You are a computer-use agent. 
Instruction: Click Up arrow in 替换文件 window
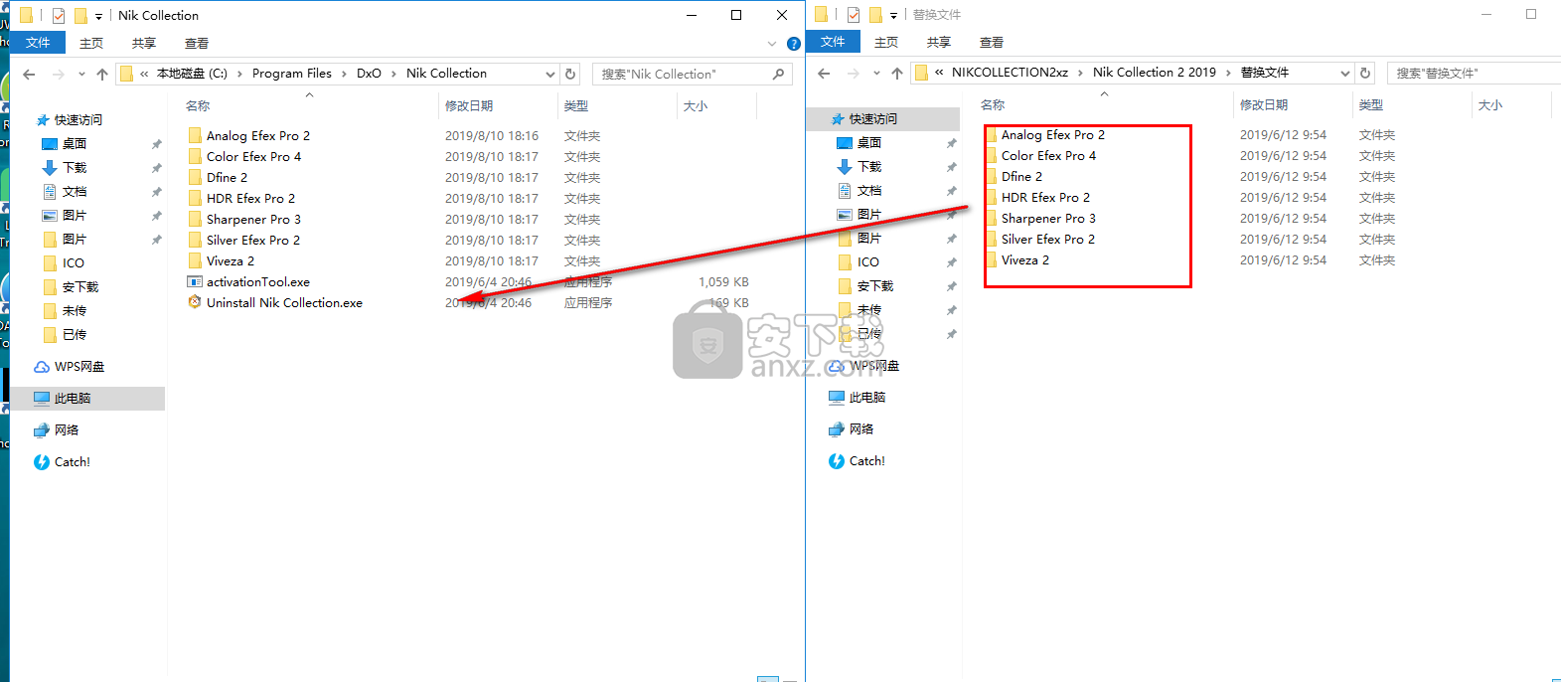tap(897, 74)
